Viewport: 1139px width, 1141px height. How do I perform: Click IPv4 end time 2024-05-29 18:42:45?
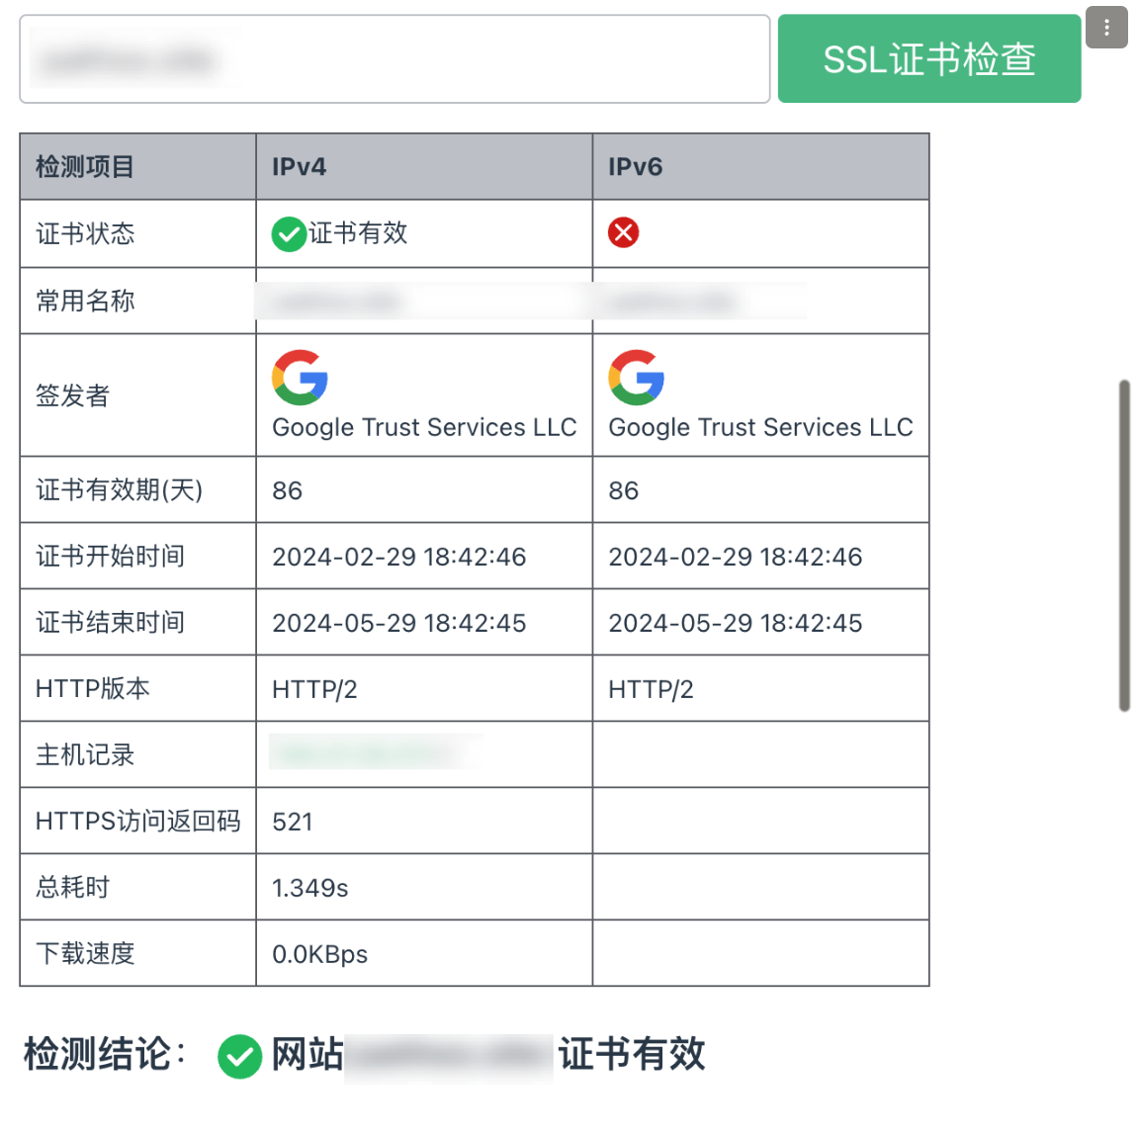(398, 623)
